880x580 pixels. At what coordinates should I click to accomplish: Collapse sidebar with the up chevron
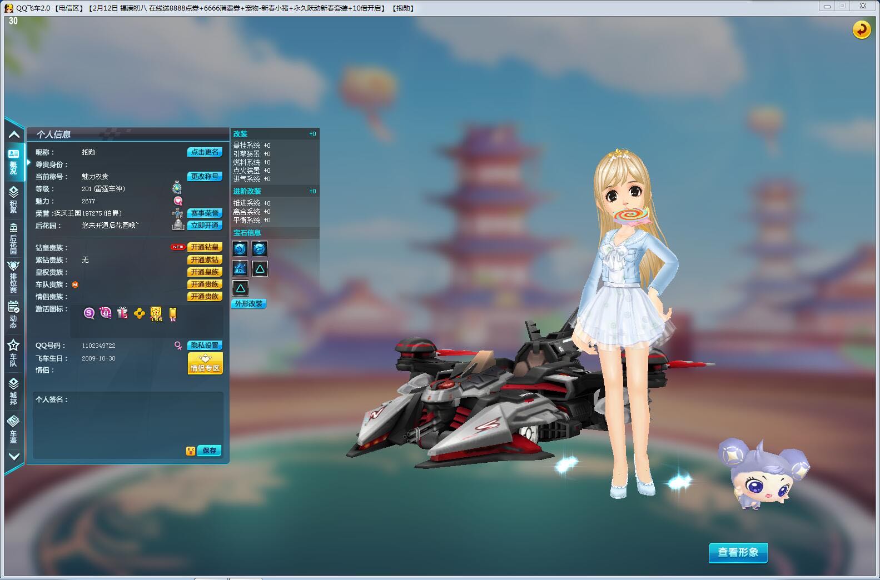pyautogui.click(x=14, y=134)
